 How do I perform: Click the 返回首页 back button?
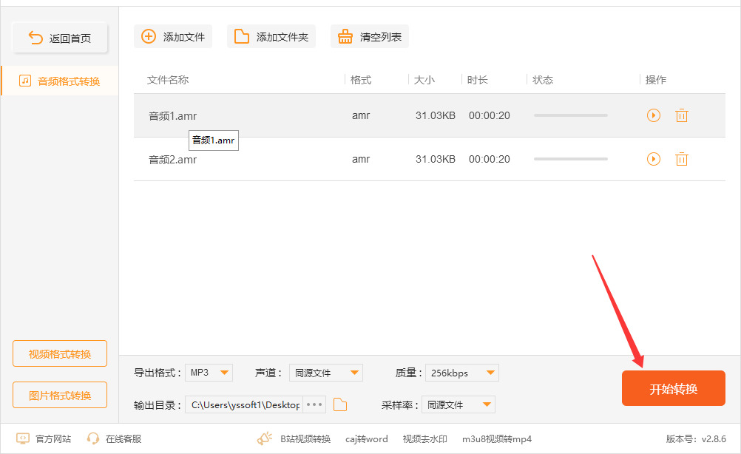(60, 38)
